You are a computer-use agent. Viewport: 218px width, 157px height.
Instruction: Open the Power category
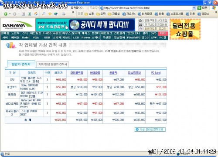(x=86, y=38)
